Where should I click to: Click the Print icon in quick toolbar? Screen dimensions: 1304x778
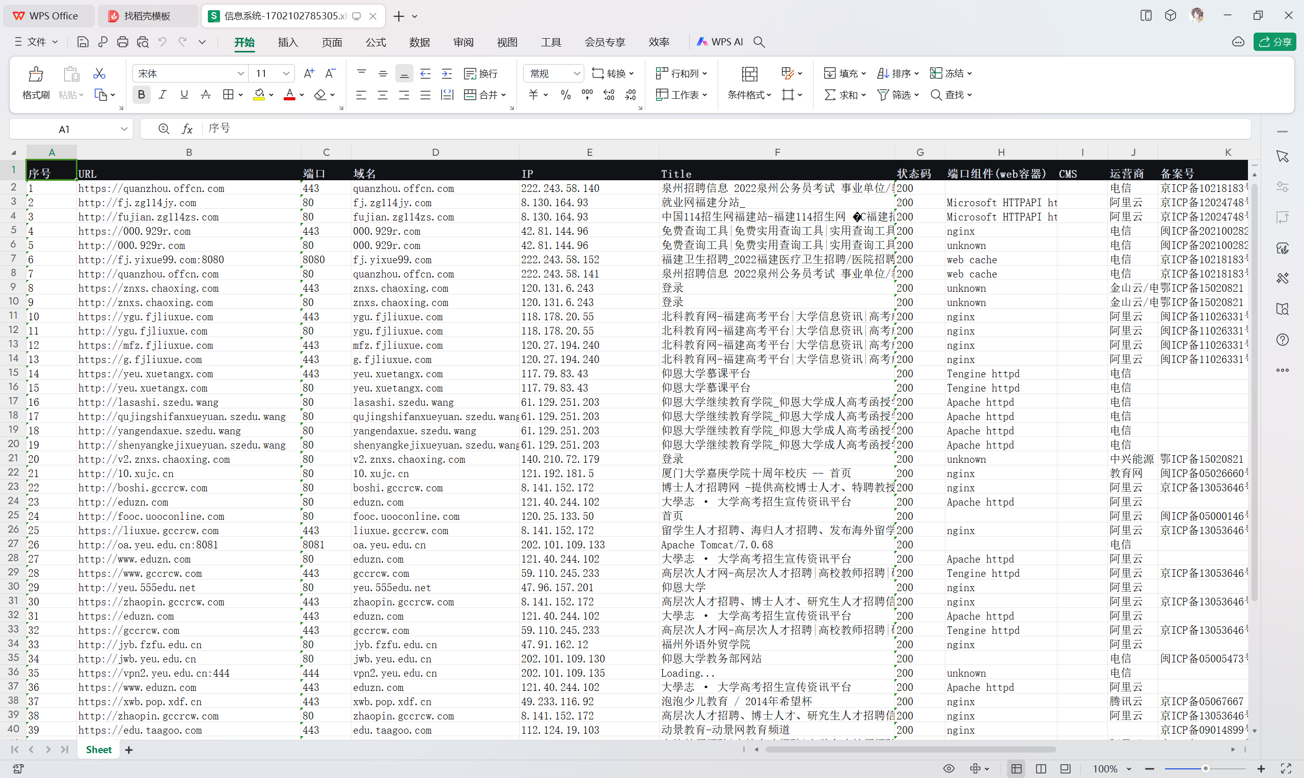(x=123, y=42)
